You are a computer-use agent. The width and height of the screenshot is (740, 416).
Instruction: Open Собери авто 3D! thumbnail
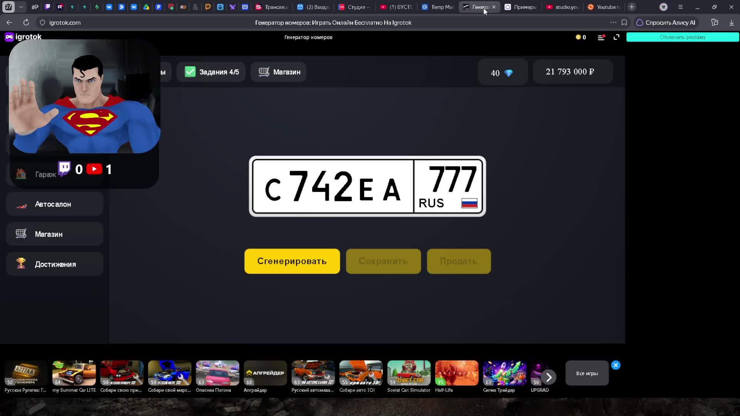(x=361, y=373)
